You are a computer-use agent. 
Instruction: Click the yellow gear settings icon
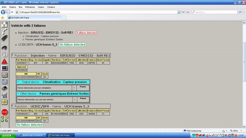[x=4, y=102]
